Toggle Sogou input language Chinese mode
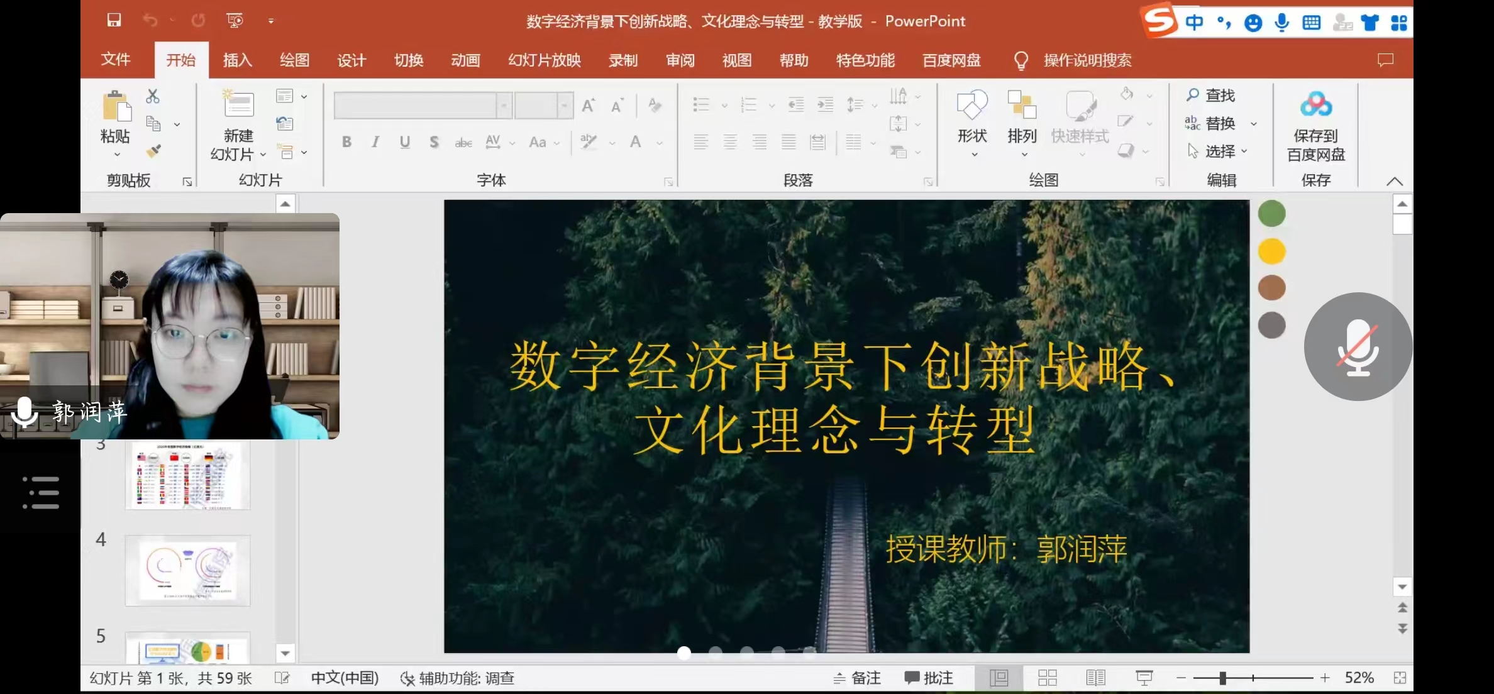 pos(1194,23)
